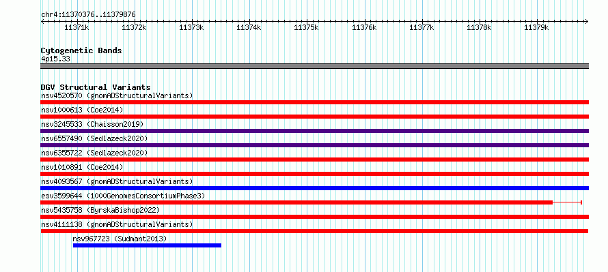This screenshot has width=608, height=272.
Task: Select the 4p15.33 band label
Action: click(x=55, y=59)
